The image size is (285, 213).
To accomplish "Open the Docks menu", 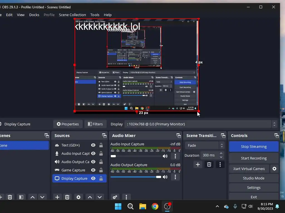I will click(x=34, y=15).
